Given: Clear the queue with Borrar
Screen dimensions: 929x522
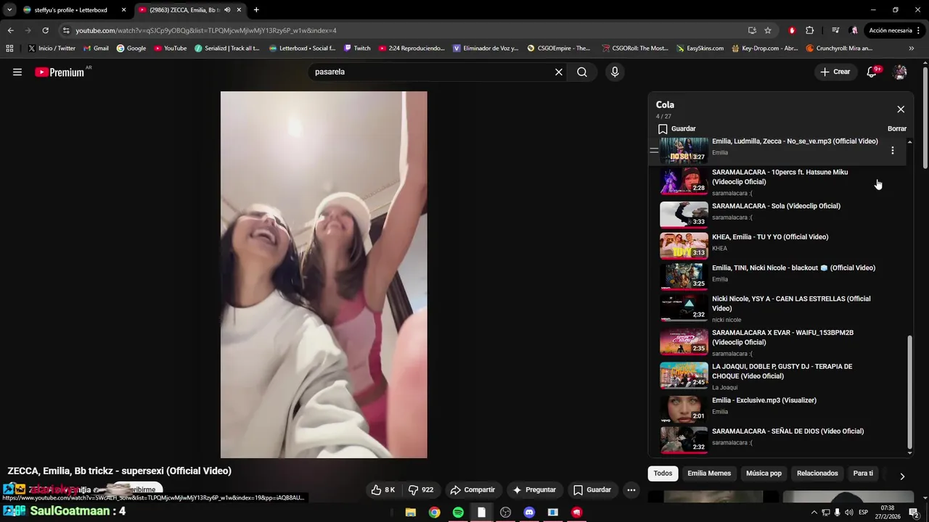Looking at the screenshot, I should [x=897, y=129].
